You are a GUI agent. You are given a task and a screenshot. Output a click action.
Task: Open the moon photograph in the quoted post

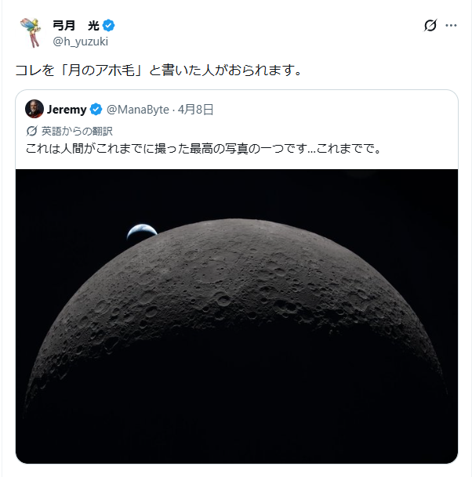(x=237, y=316)
